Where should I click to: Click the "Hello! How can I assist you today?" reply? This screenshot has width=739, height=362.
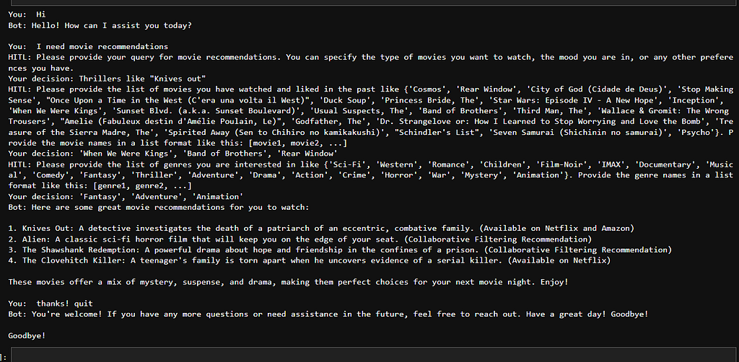click(112, 25)
